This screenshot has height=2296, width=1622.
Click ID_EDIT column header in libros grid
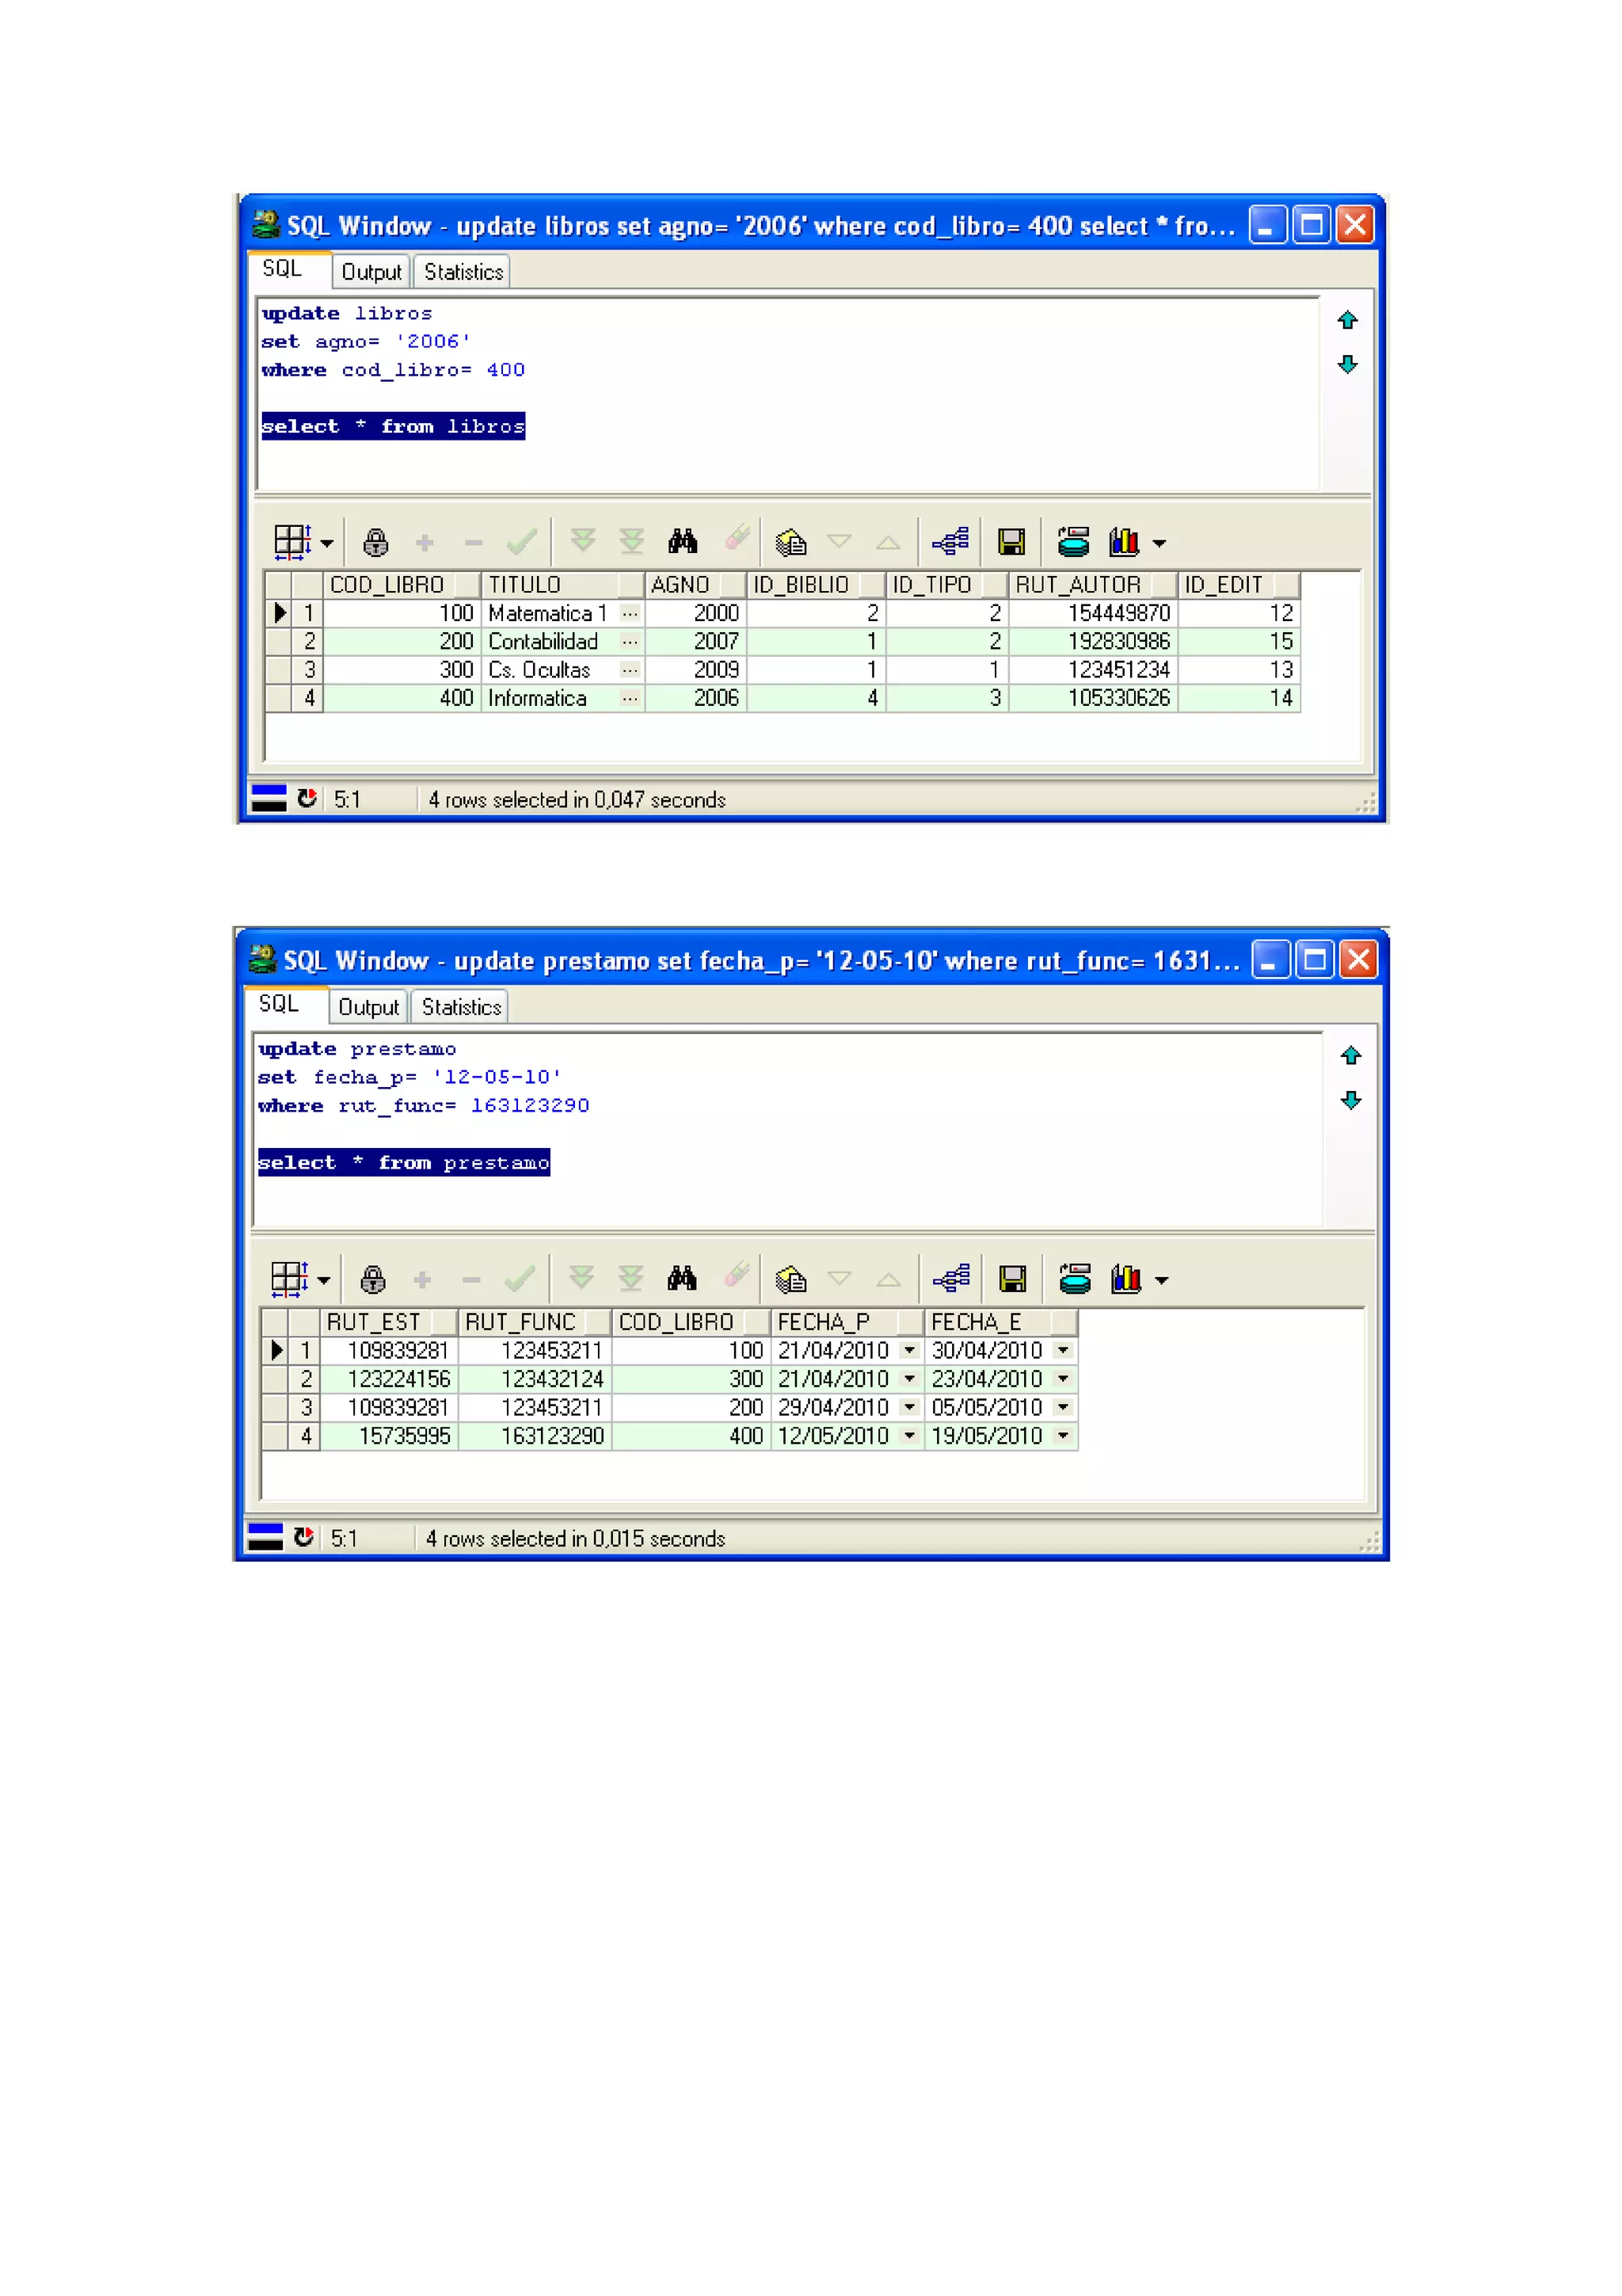[1239, 585]
